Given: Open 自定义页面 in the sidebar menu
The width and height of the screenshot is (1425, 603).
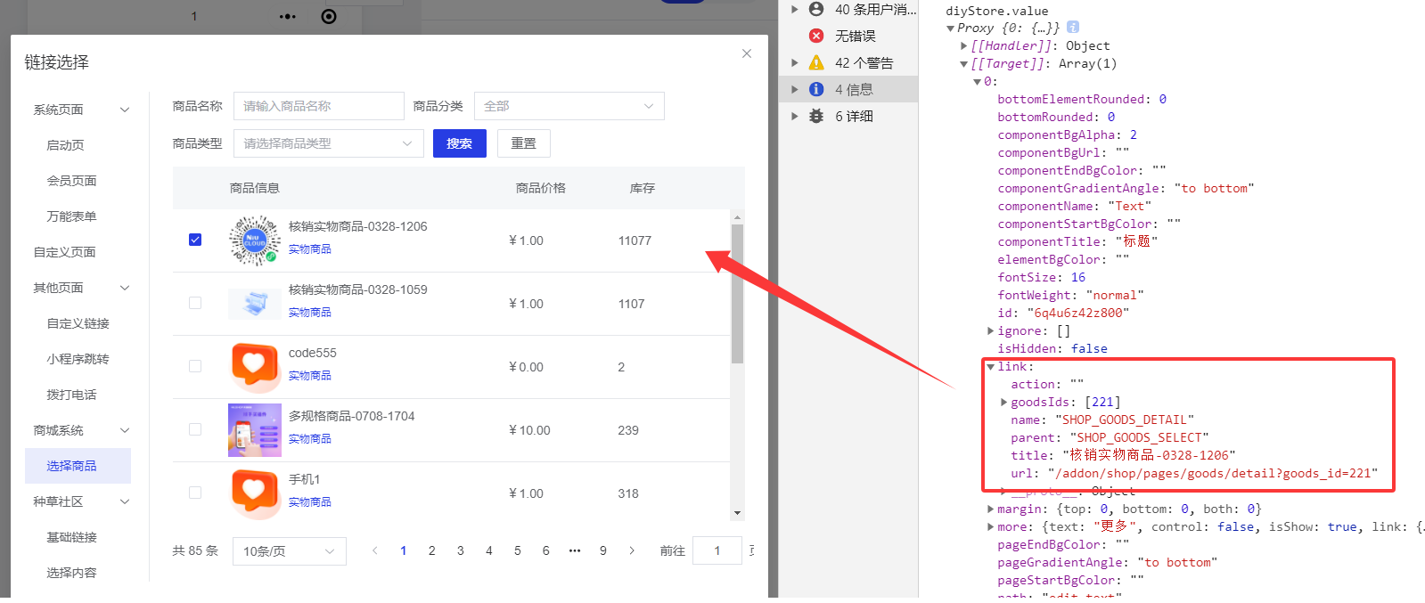Looking at the screenshot, I should pos(65,252).
